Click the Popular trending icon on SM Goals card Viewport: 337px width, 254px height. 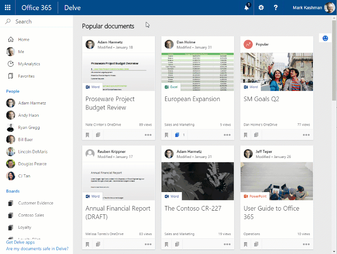tap(248, 45)
